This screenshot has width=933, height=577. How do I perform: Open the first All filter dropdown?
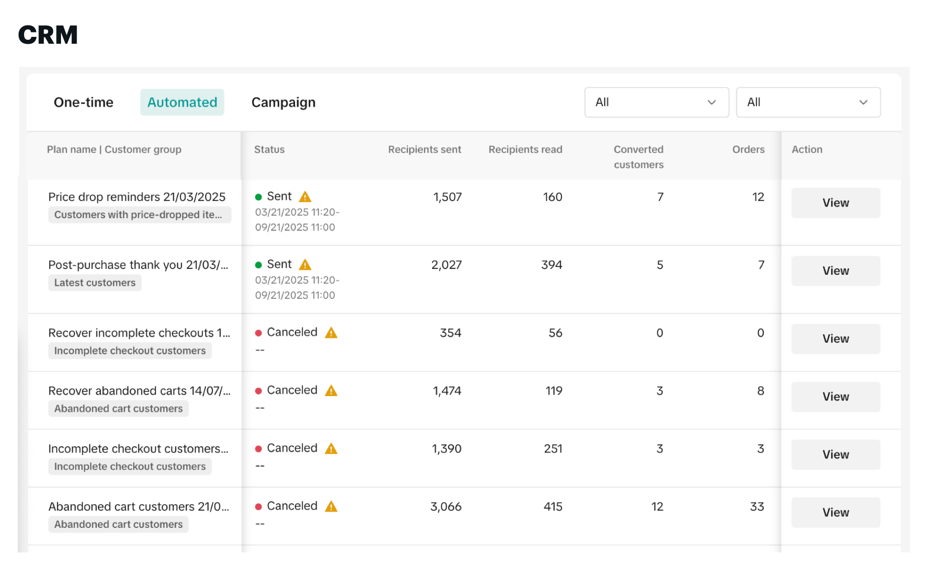[x=656, y=102]
